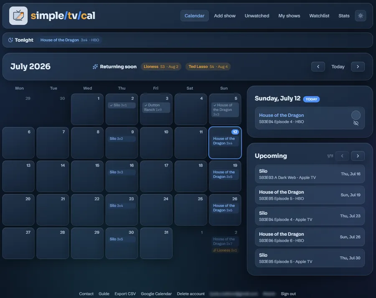Go to previous month with left chevron

pyautogui.click(x=318, y=67)
